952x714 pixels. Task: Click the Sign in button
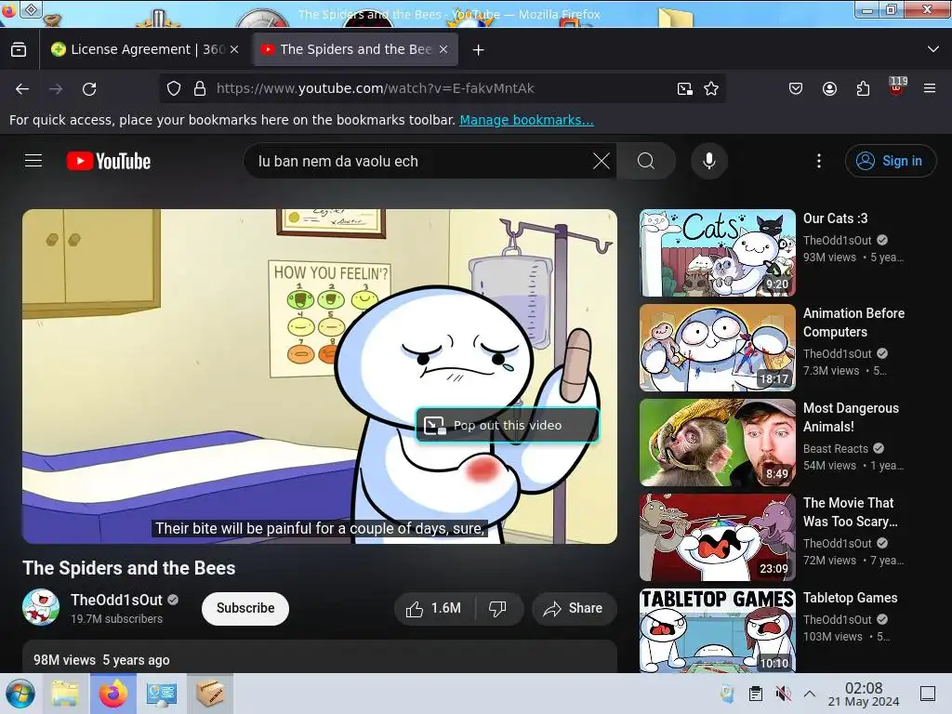pos(890,161)
